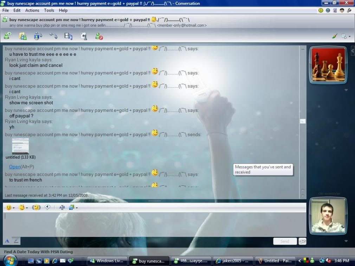
Task: Open the File menu
Action: [5, 11]
